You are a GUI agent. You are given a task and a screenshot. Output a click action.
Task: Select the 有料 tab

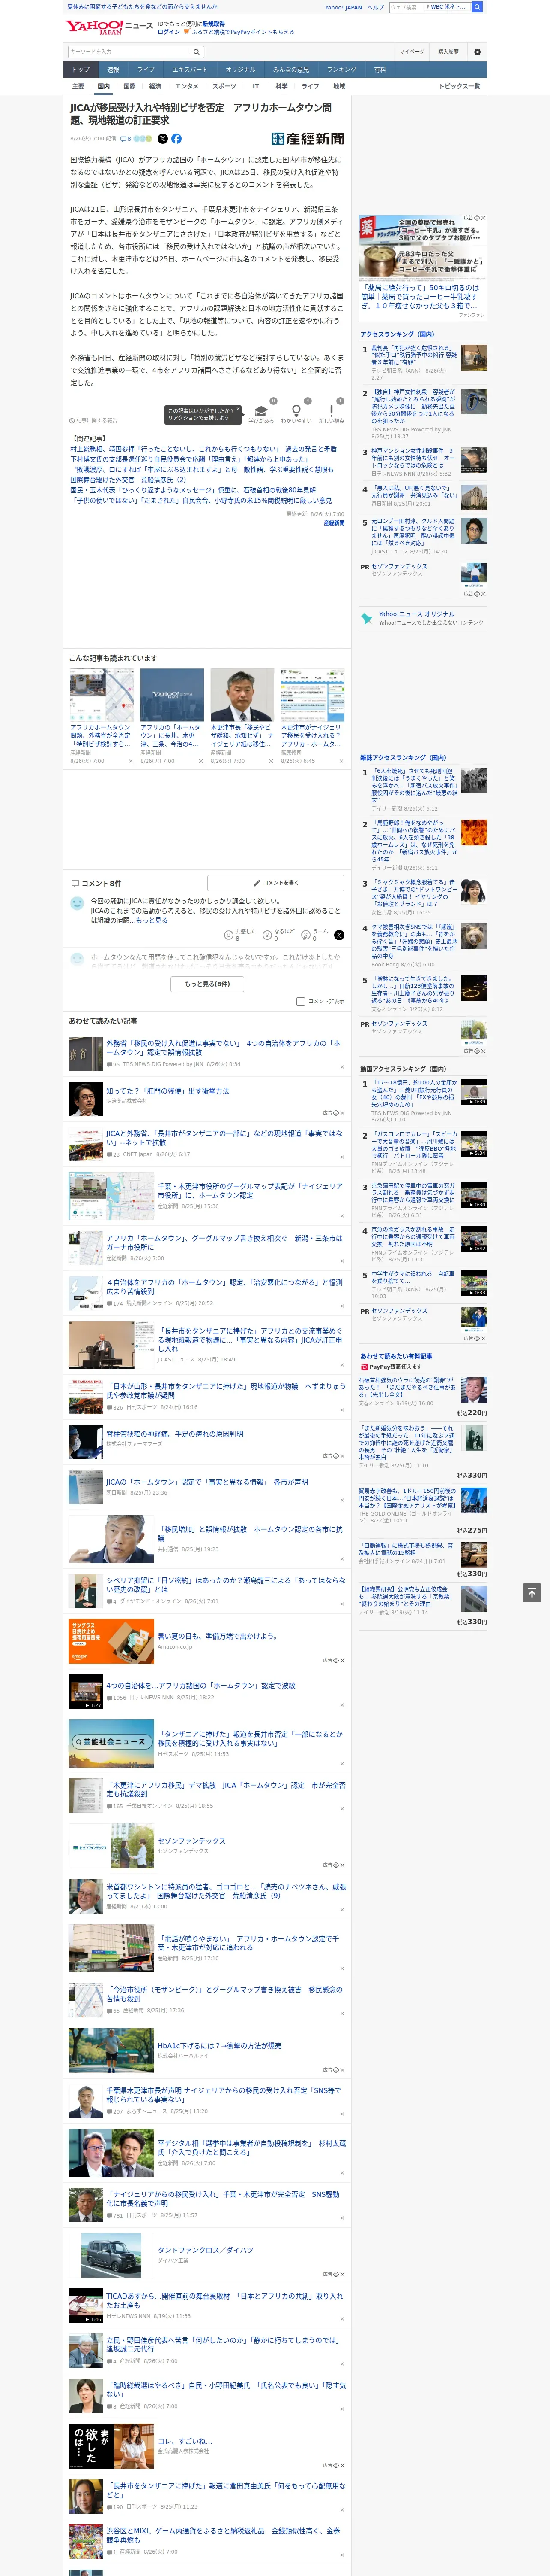(x=380, y=70)
